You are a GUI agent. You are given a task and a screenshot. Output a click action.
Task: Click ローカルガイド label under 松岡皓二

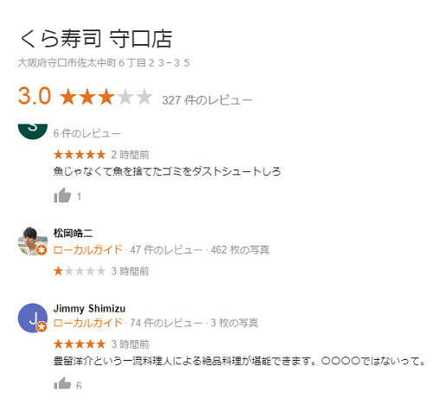click(88, 250)
